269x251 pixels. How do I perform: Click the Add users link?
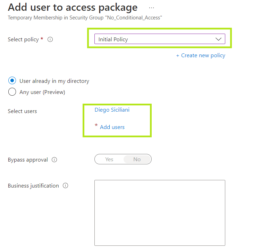click(x=112, y=127)
